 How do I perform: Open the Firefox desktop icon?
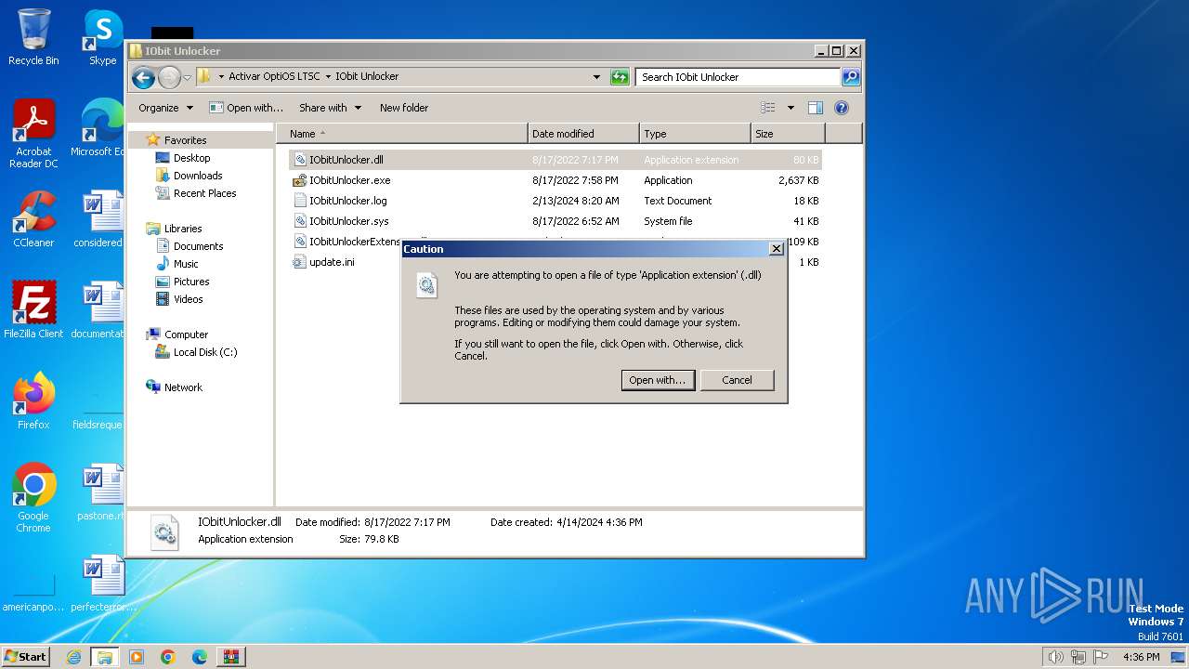pyautogui.click(x=33, y=401)
